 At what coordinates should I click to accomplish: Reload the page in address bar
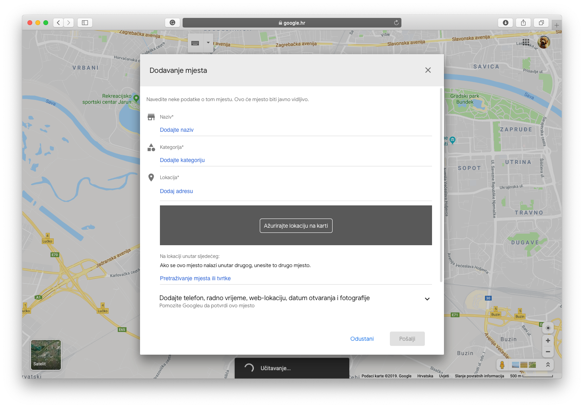coord(396,23)
